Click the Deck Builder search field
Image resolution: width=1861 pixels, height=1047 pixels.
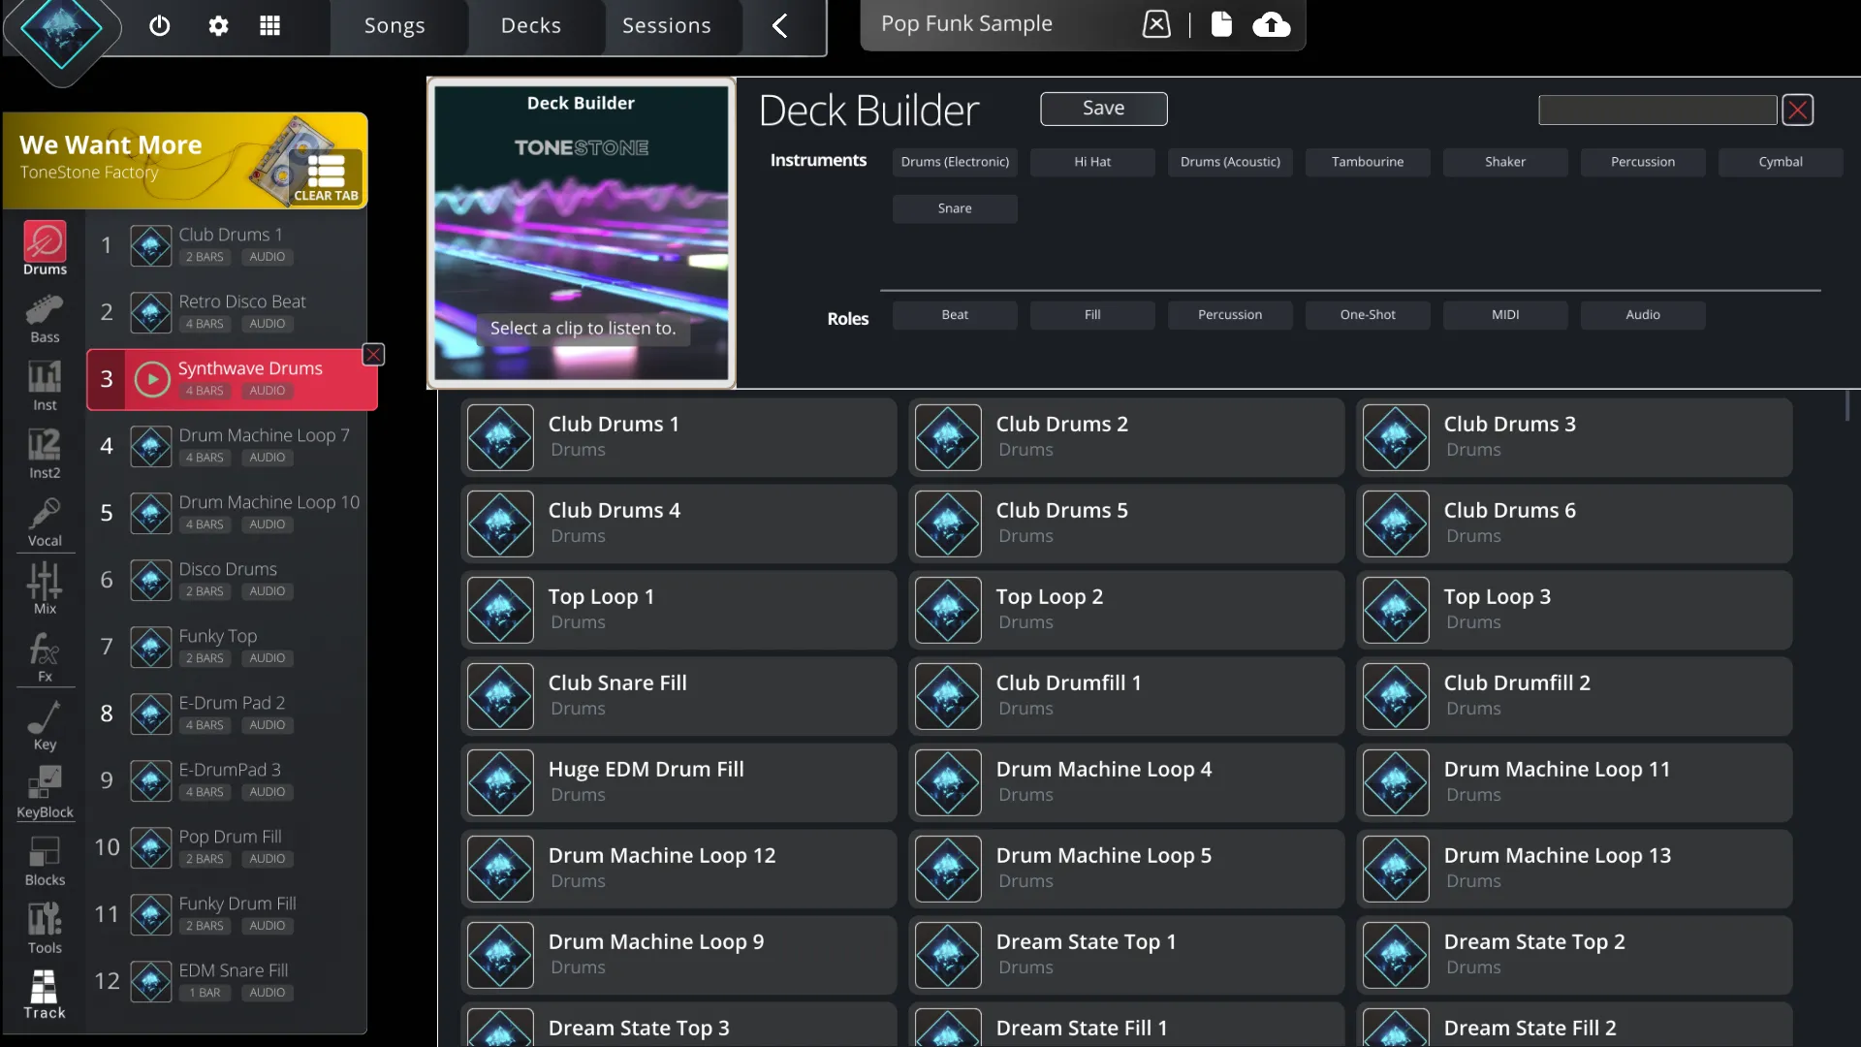[x=1657, y=110]
